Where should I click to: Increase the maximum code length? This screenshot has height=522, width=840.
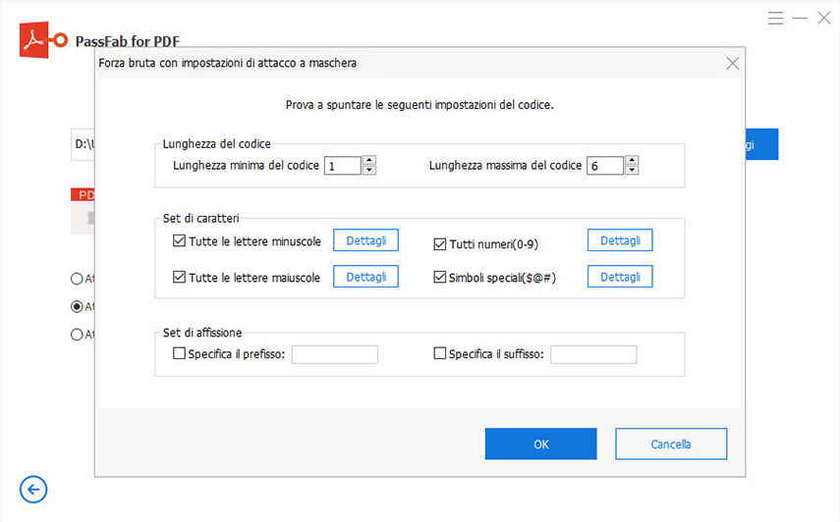tap(632, 161)
